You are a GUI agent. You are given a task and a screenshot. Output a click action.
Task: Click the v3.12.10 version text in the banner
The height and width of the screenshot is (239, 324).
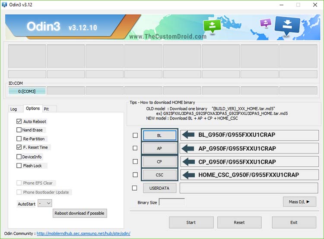pyautogui.click(x=83, y=28)
